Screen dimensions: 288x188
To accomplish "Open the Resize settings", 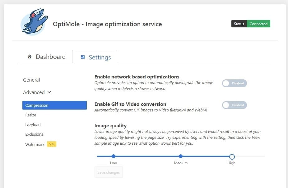I will tap(31, 115).
